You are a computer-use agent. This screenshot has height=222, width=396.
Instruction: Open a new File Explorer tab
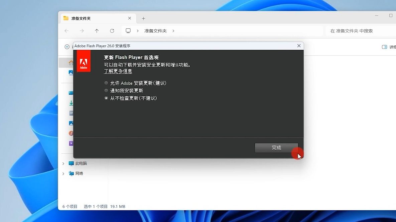click(x=143, y=18)
